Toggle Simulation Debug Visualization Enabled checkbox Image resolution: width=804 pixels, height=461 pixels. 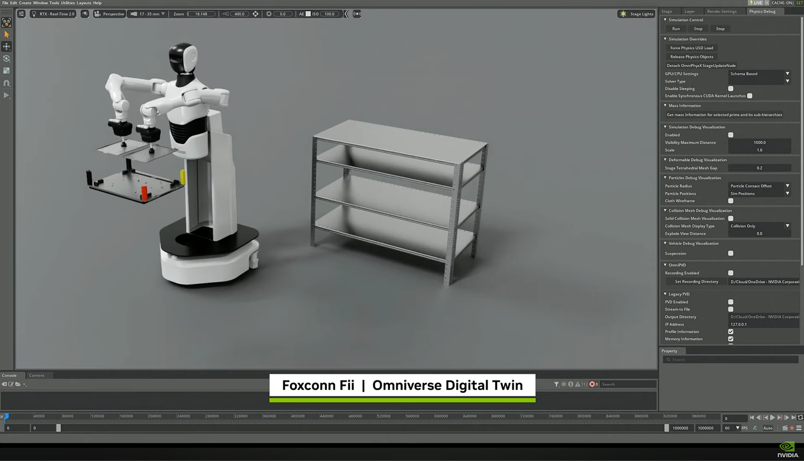(731, 135)
